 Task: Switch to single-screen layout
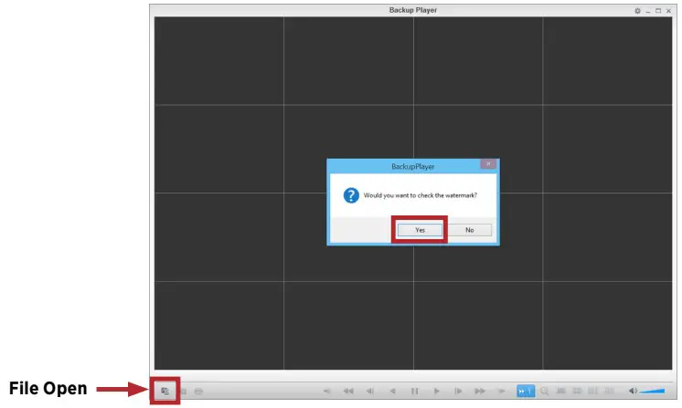[561, 391]
